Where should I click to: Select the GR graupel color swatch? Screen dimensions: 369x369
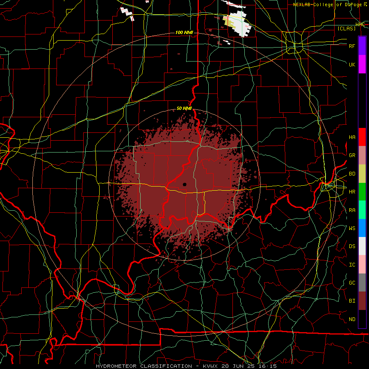point(362,155)
